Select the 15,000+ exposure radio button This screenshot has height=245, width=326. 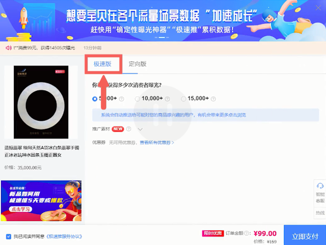tap(183, 99)
